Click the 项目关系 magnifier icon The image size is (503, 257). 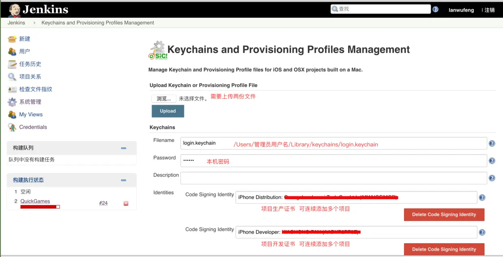12,77
